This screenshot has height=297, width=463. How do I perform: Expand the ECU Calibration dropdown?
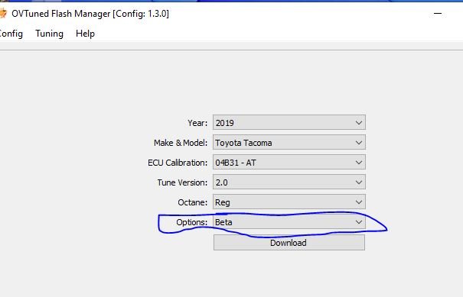(x=289, y=163)
